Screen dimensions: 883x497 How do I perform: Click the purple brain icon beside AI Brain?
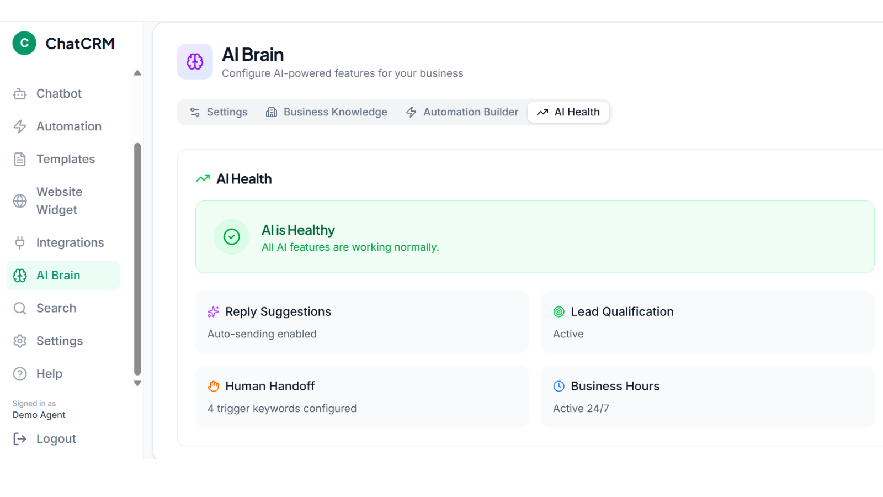195,61
